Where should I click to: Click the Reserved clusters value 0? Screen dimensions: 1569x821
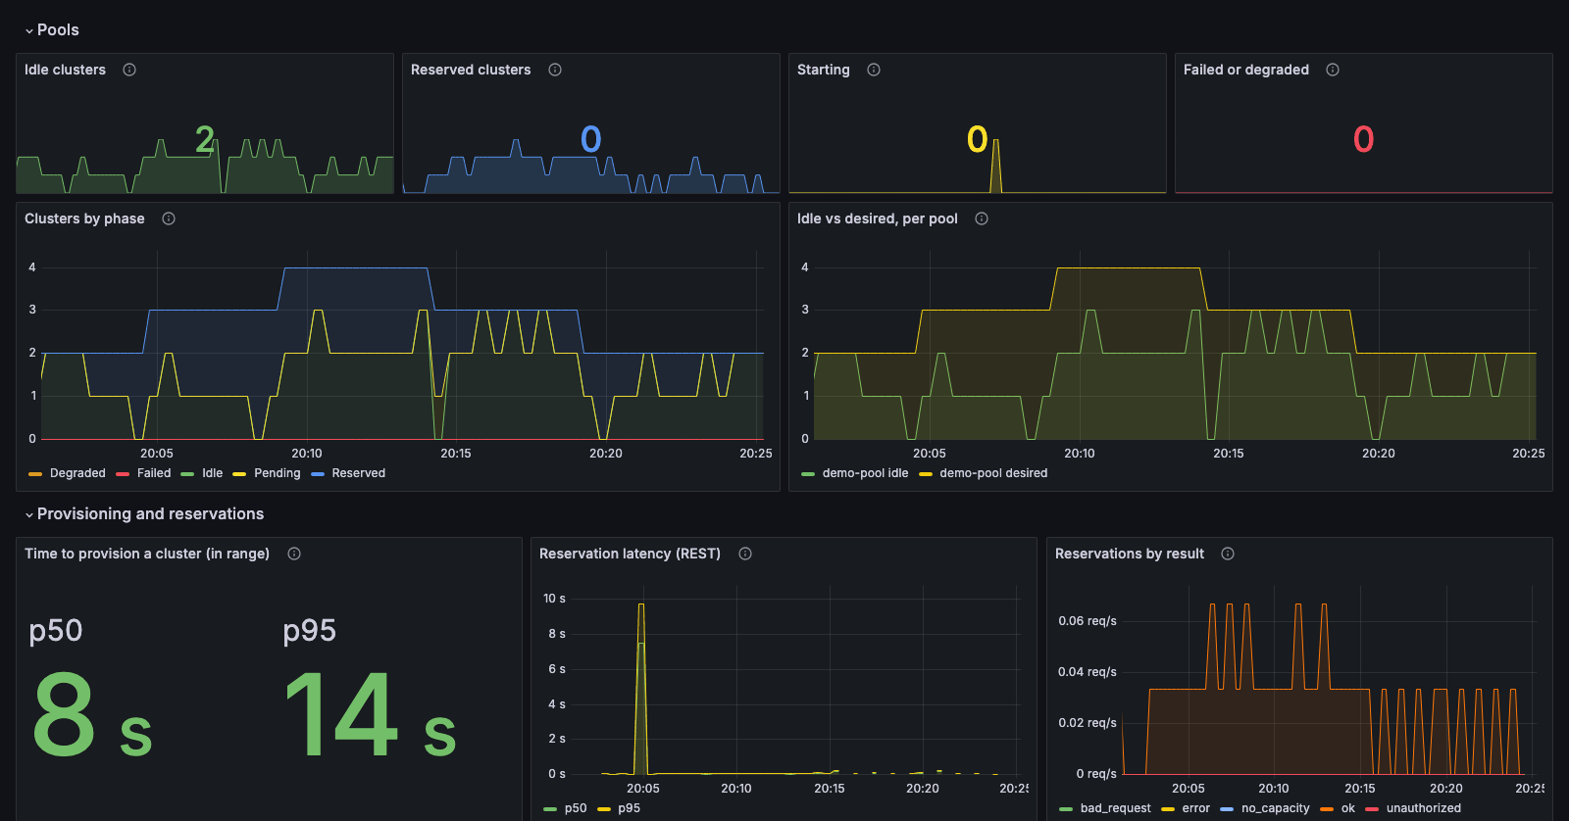(590, 139)
